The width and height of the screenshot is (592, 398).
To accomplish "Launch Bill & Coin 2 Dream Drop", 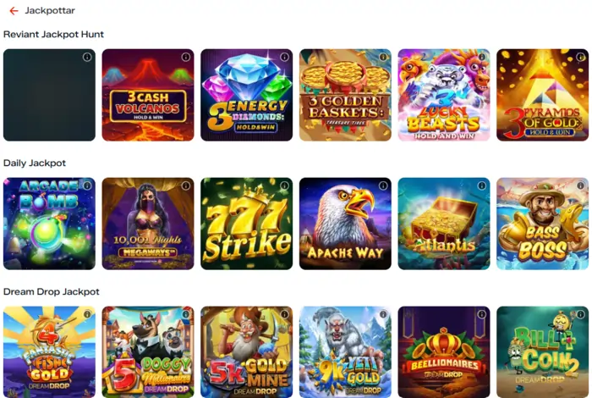I will tap(543, 352).
